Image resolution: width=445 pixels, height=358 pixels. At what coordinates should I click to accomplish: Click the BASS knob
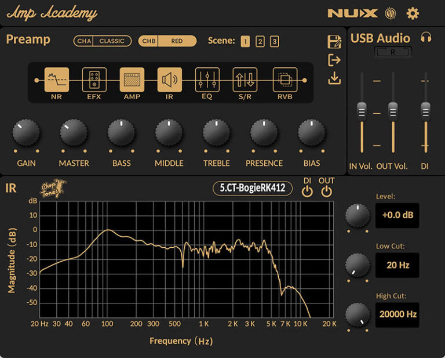[121, 132]
